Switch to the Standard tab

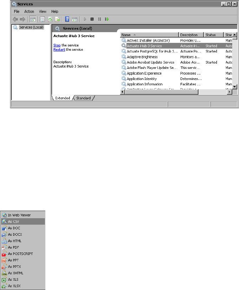coord(84,98)
